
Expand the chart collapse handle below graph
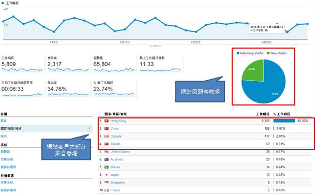pyautogui.click(x=155, y=46)
